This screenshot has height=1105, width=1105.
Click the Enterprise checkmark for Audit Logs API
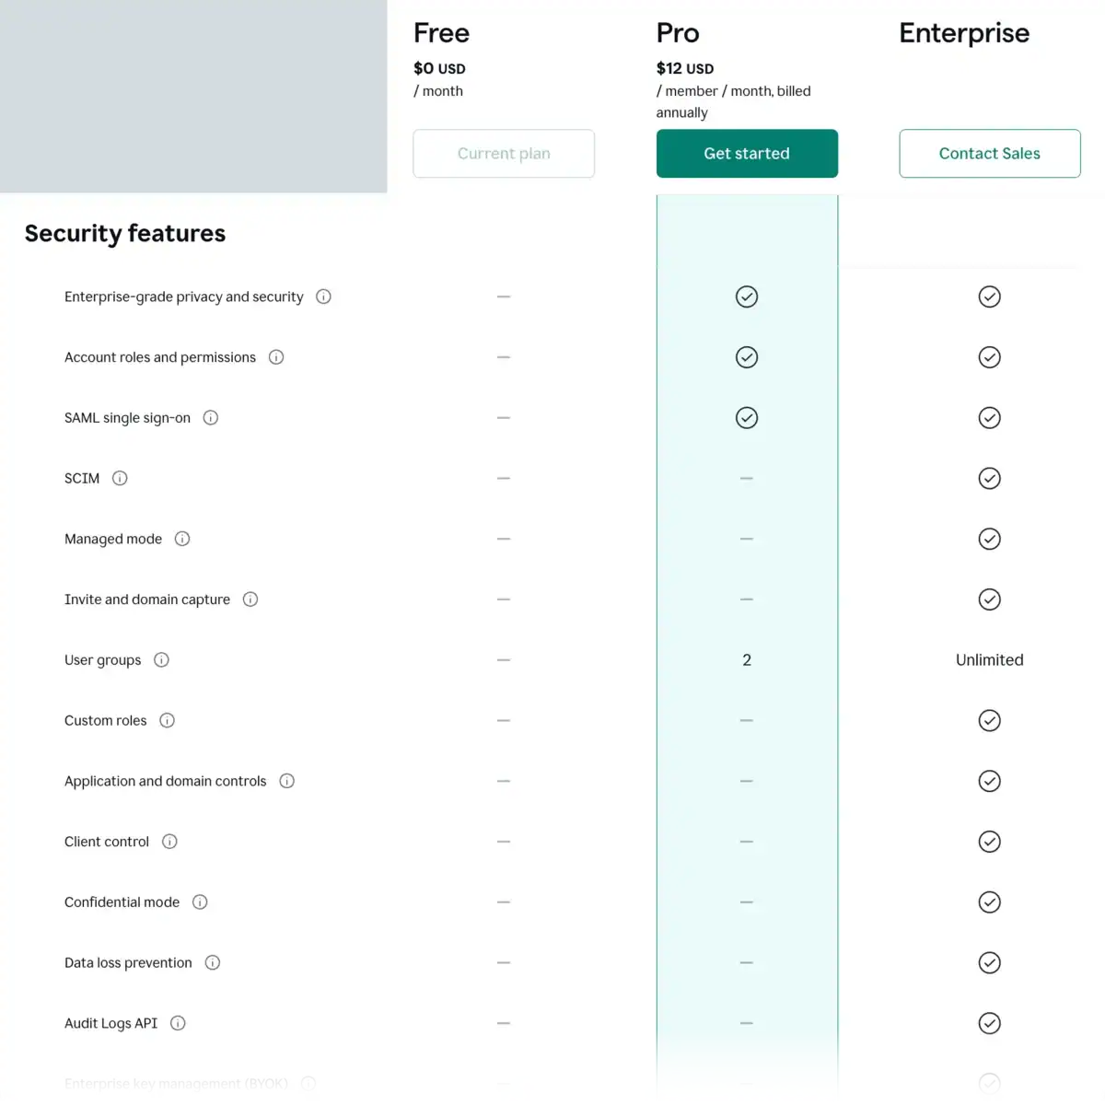tap(990, 1023)
